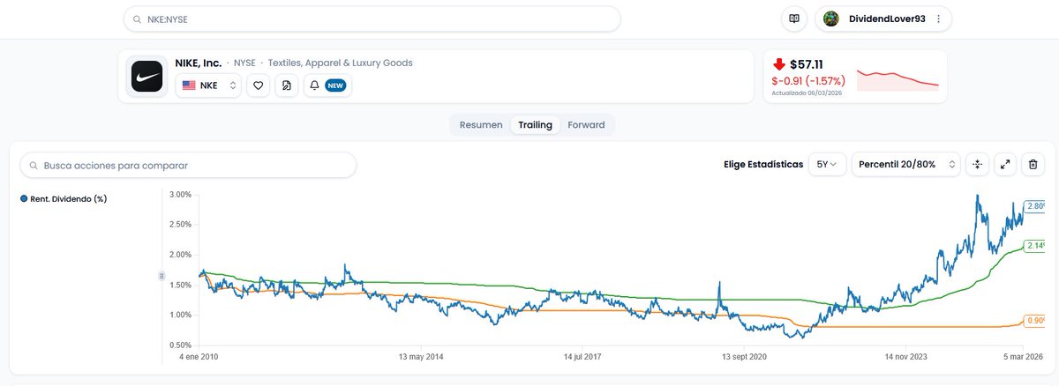Click 'Textiles, Apparel & Luxury Goods' sector text
This screenshot has height=386, width=1059.
(x=341, y=63)
